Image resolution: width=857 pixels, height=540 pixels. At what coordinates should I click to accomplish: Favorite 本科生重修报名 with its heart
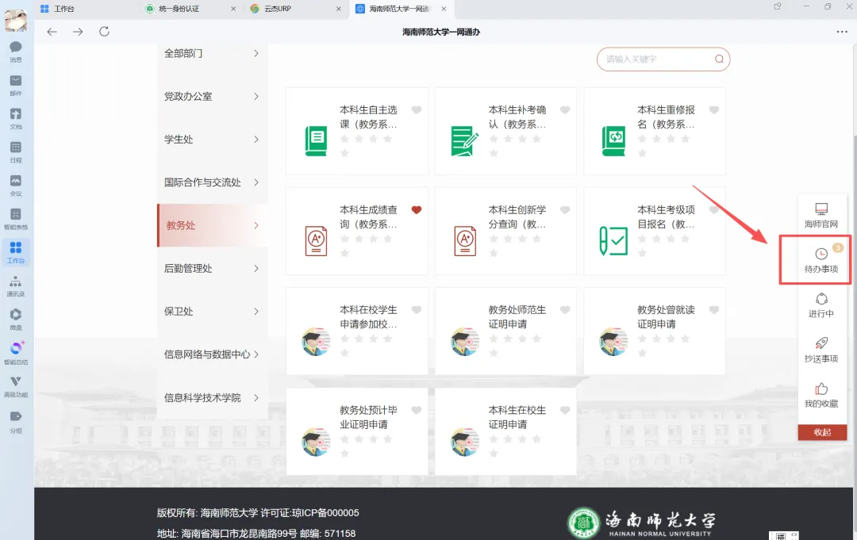coord(714,109)
